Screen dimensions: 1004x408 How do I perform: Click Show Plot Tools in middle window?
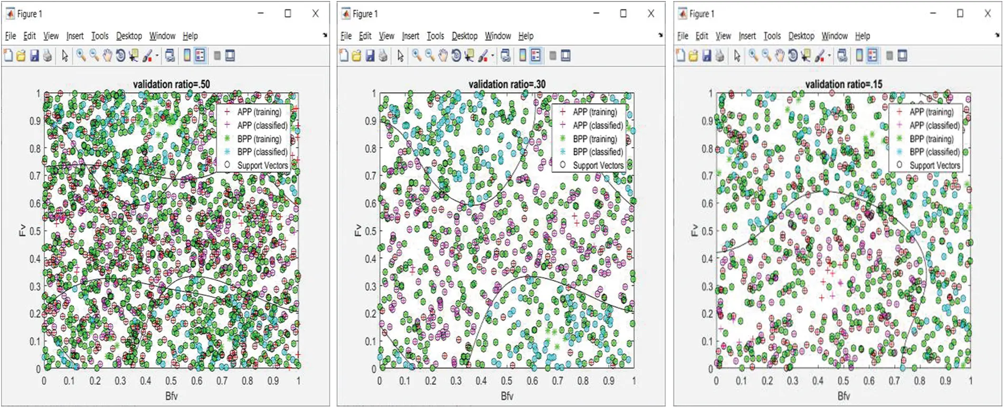566,55
